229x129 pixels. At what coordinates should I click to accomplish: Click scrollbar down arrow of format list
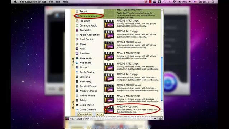pyautogui.click(x=162, y=114)
